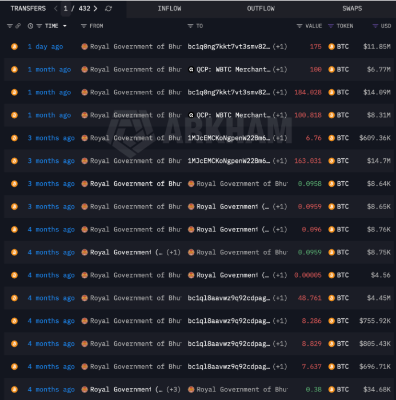
Task: Open the VALUE column filter
Action: coord(299,26)
